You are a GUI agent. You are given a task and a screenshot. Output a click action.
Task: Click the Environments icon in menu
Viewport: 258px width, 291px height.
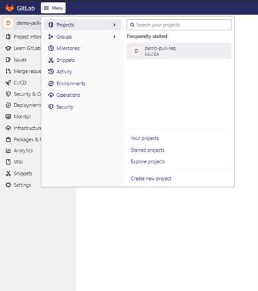[x=51, y=83]
